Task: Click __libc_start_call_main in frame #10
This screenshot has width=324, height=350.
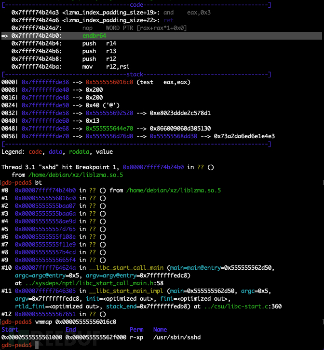Action: point(118,268)
